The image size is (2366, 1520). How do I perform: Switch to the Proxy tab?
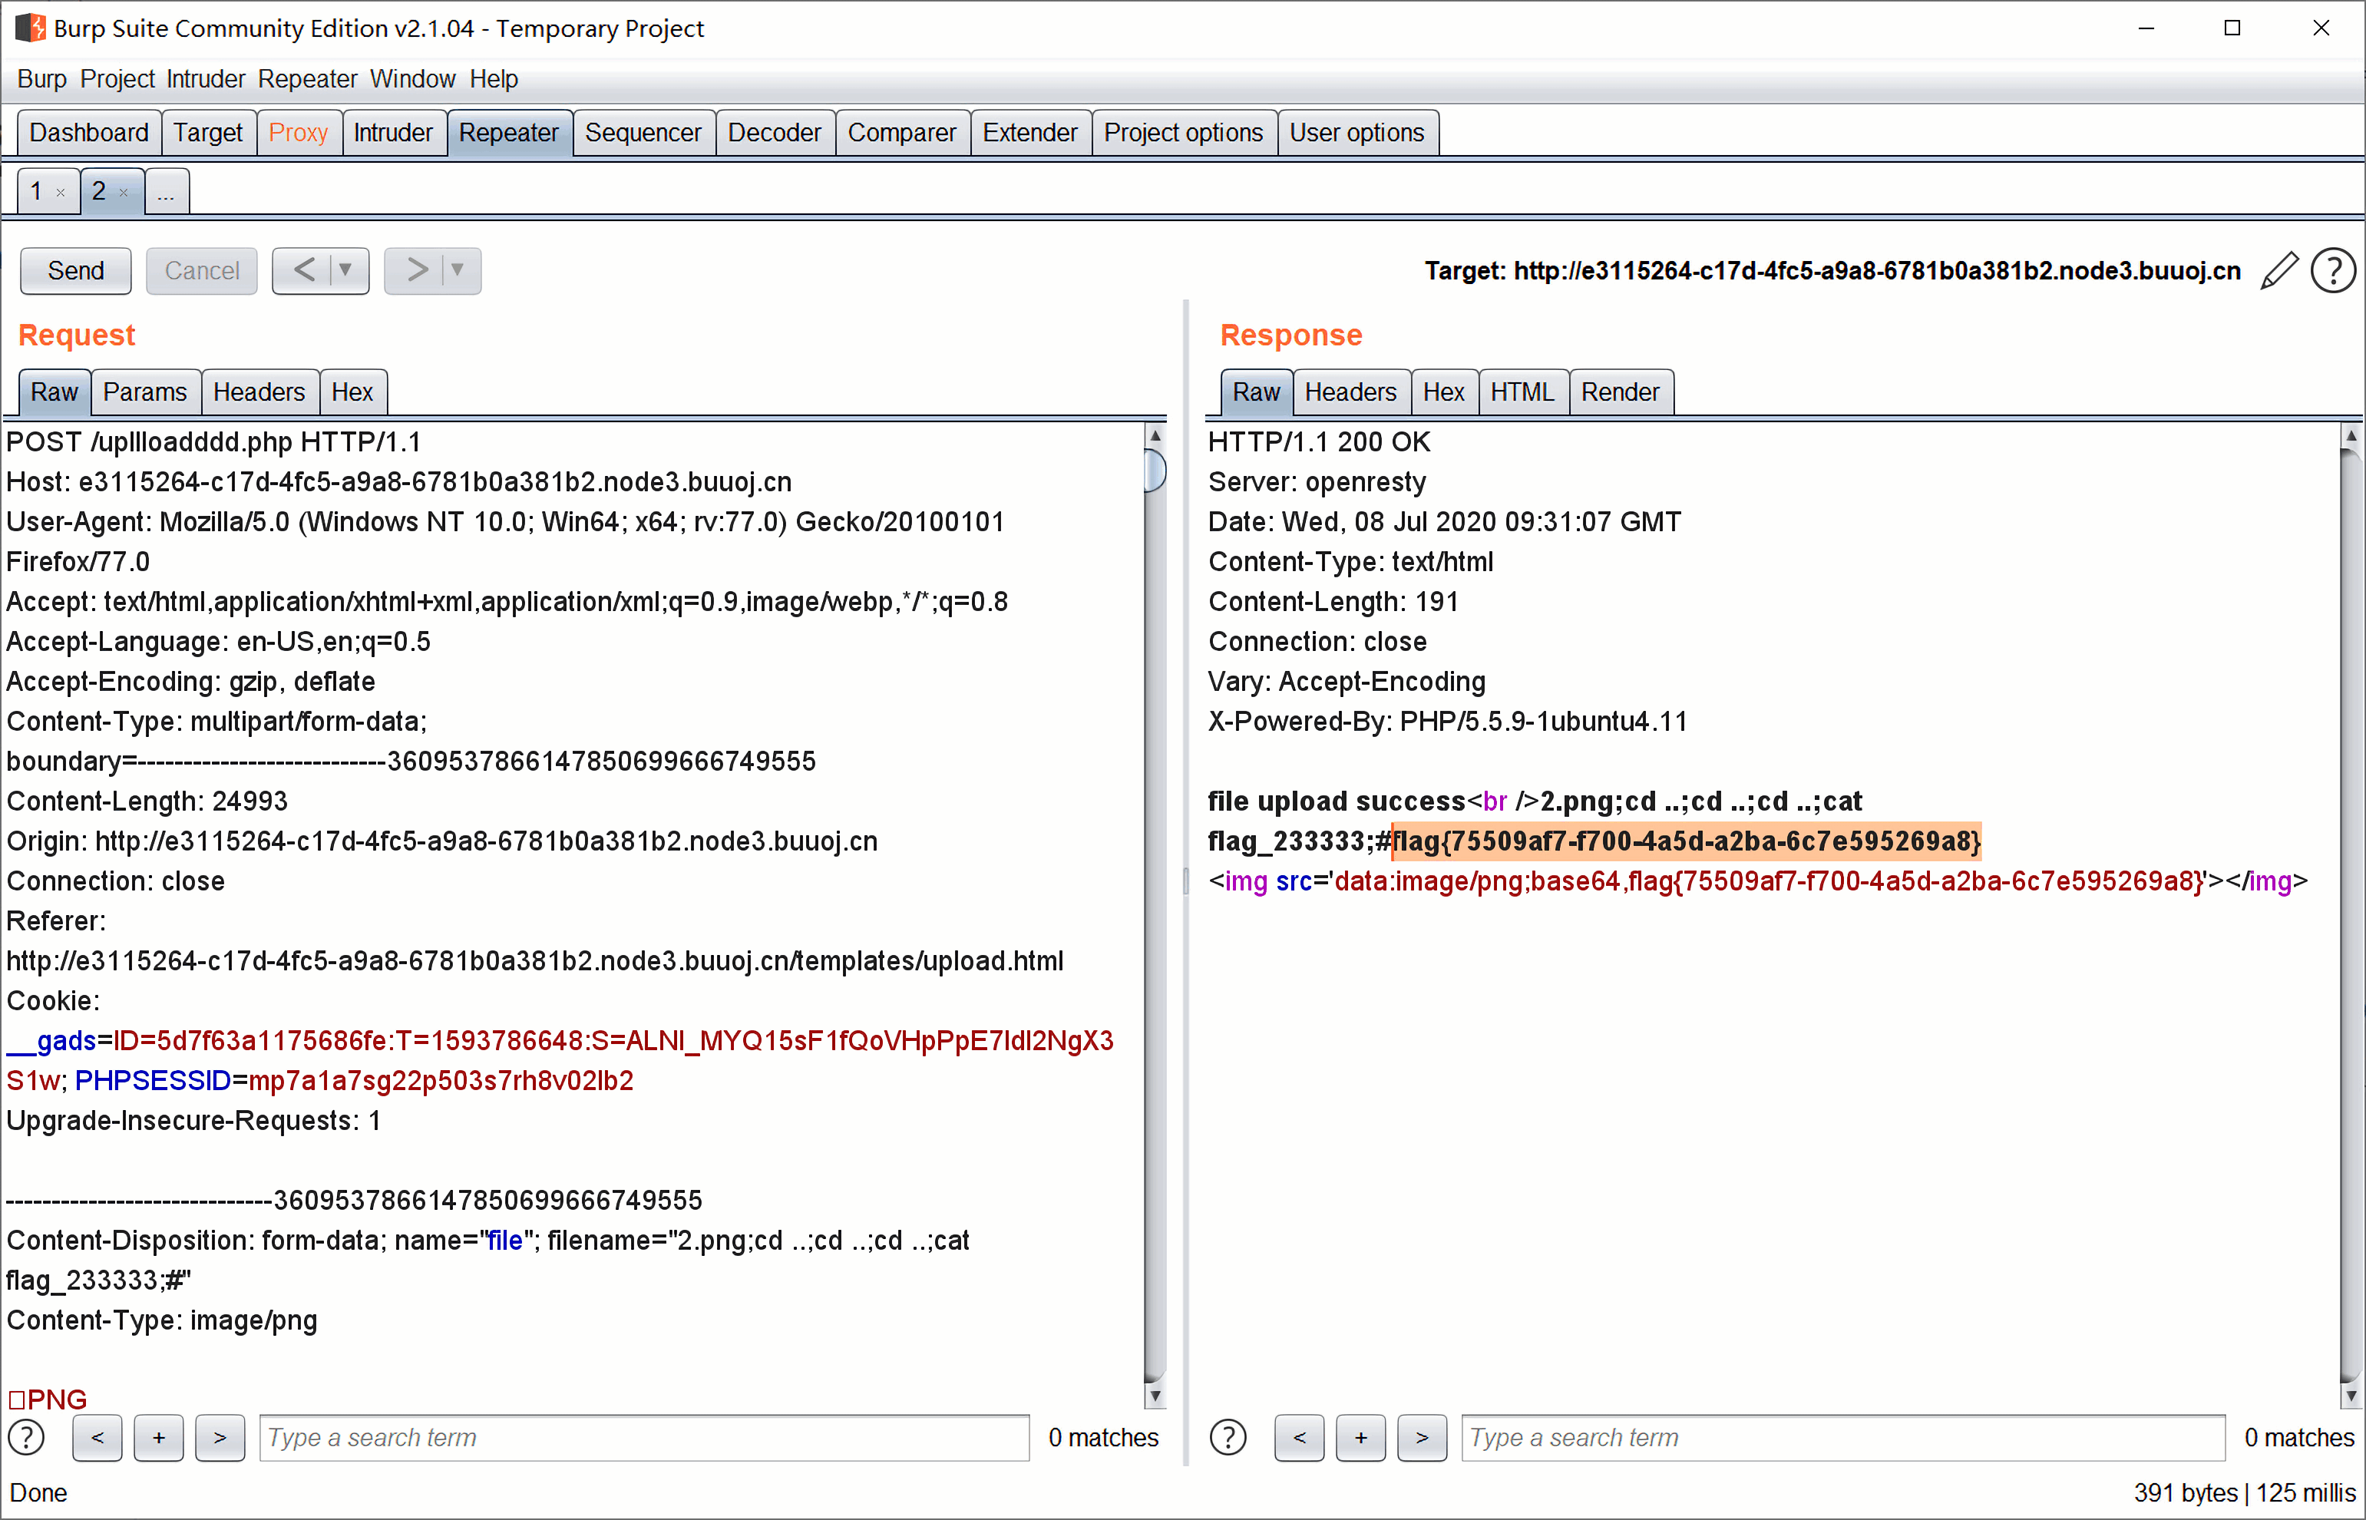pos(298,132)
